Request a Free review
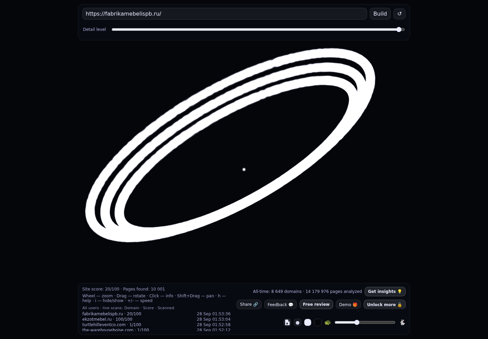This screenshot has height=339, width=488. point(316,304)
